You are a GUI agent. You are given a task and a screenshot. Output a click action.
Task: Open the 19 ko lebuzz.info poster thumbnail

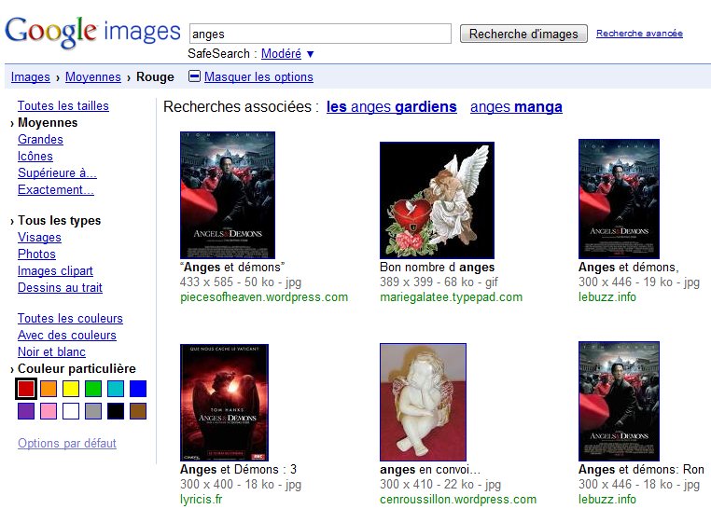point(619,199)
